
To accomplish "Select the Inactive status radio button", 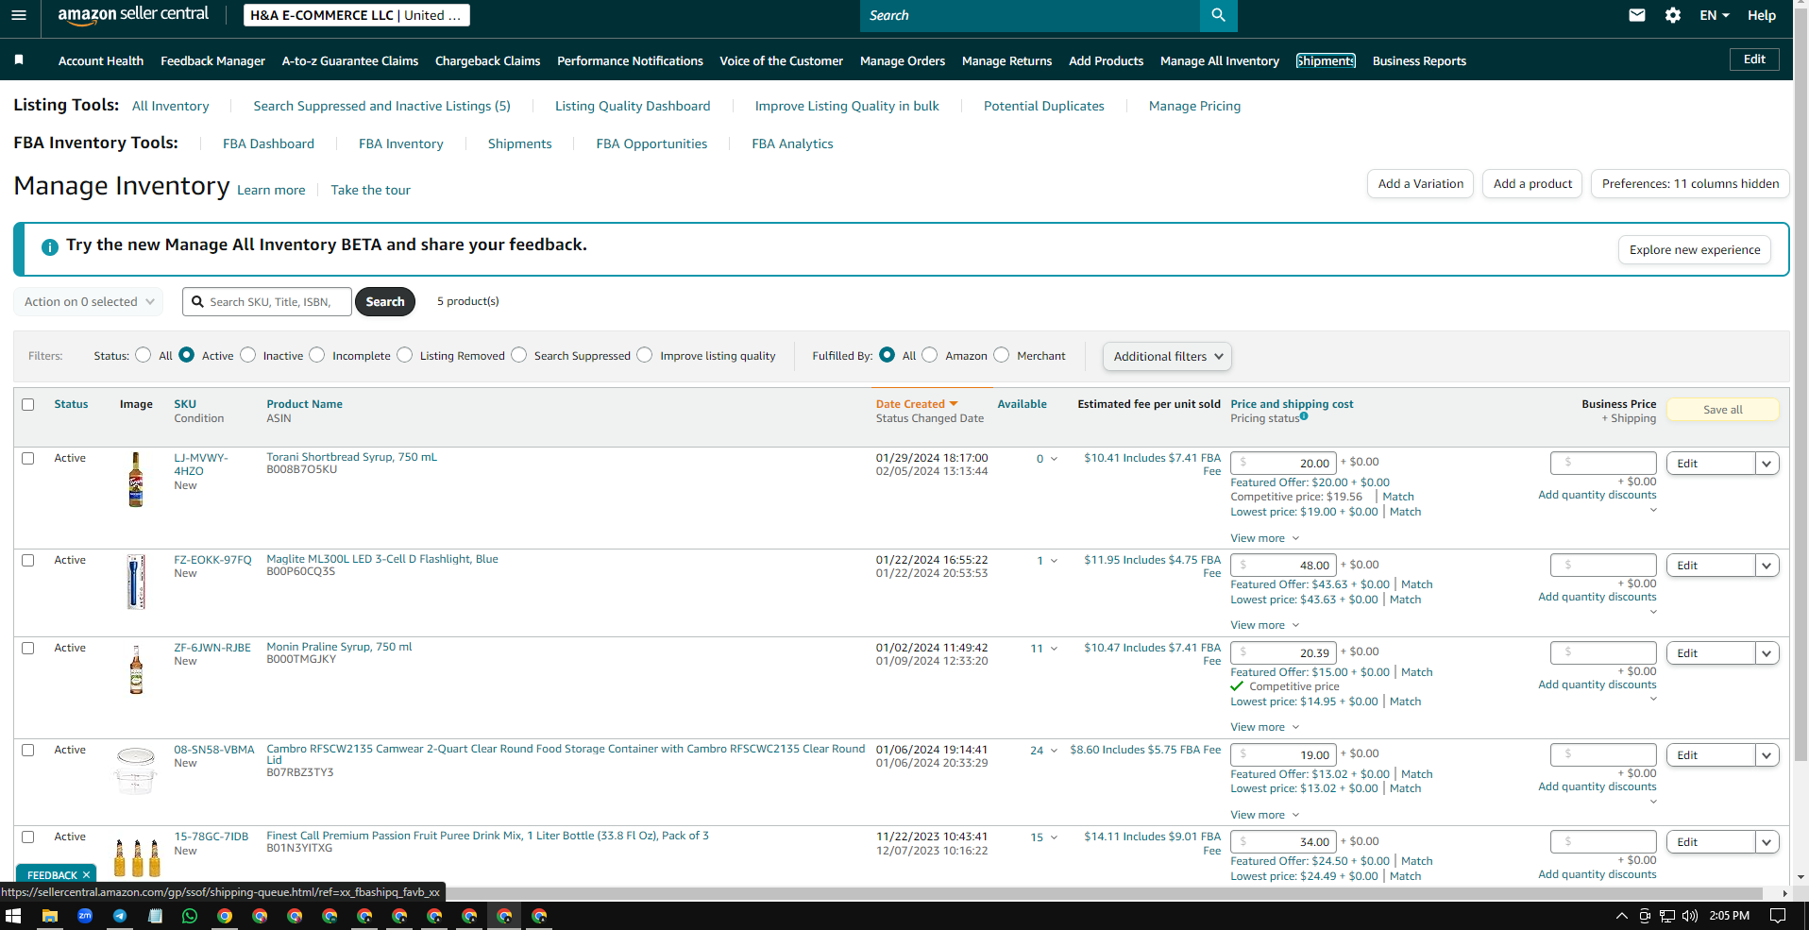I will [248, 355].
